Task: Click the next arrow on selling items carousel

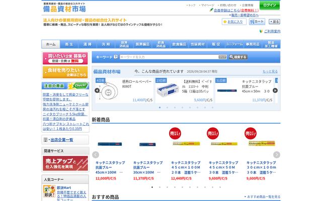Action: click(x=275, y=90)
